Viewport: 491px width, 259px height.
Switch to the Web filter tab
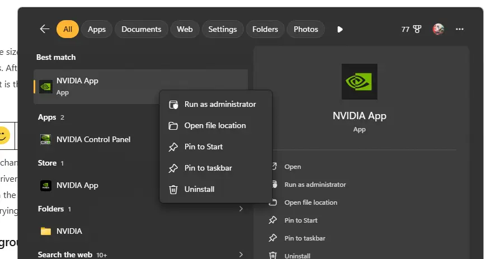point(185,29)
